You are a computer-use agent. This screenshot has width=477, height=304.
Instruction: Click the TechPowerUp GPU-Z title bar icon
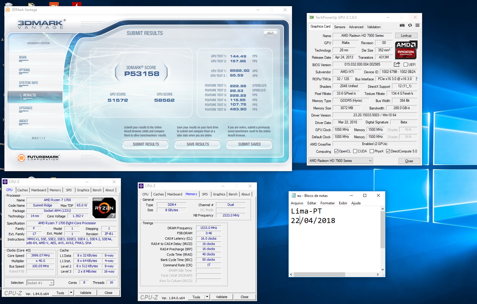point(312,17)
